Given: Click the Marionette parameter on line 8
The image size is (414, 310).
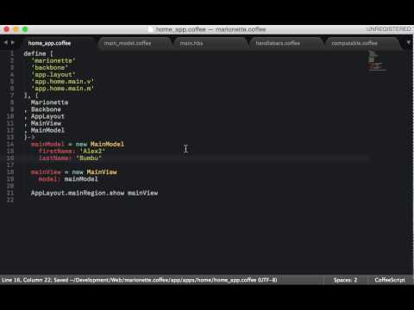Looking at the screenshot, I should (50, 102).
